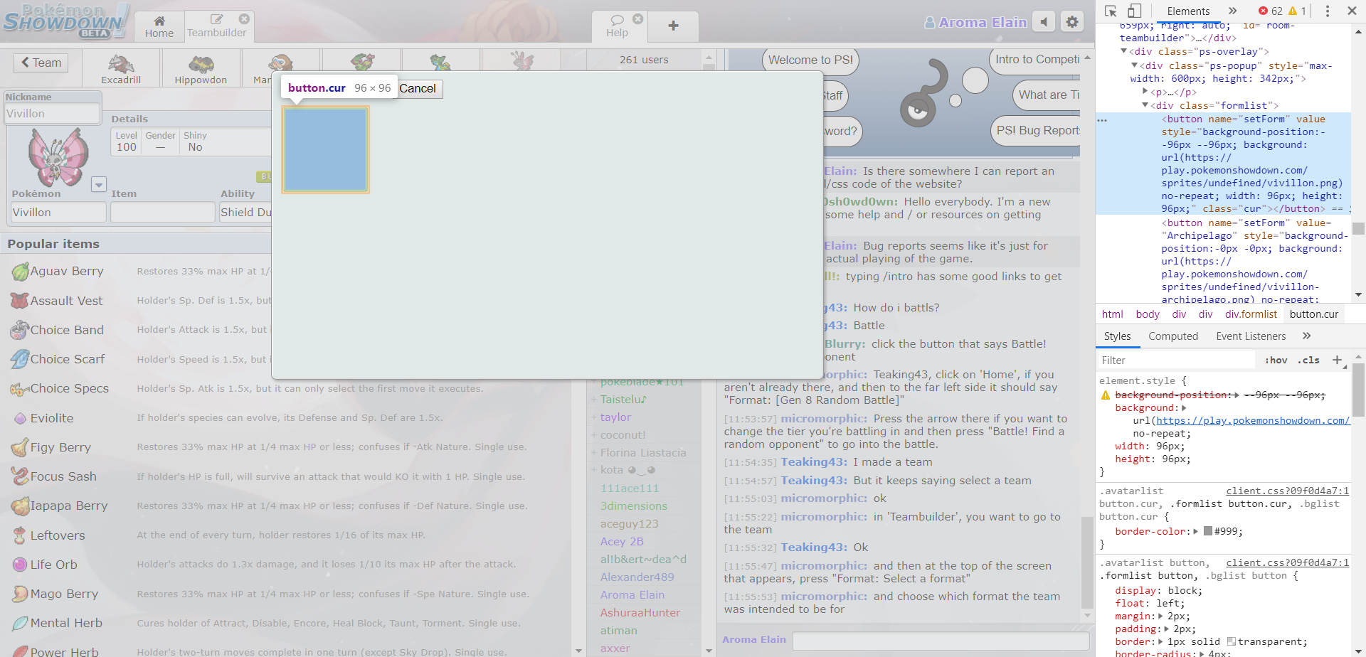Click user taylor in the user list
Viewport: 1366px width, 657px height.
pos(615,417)
